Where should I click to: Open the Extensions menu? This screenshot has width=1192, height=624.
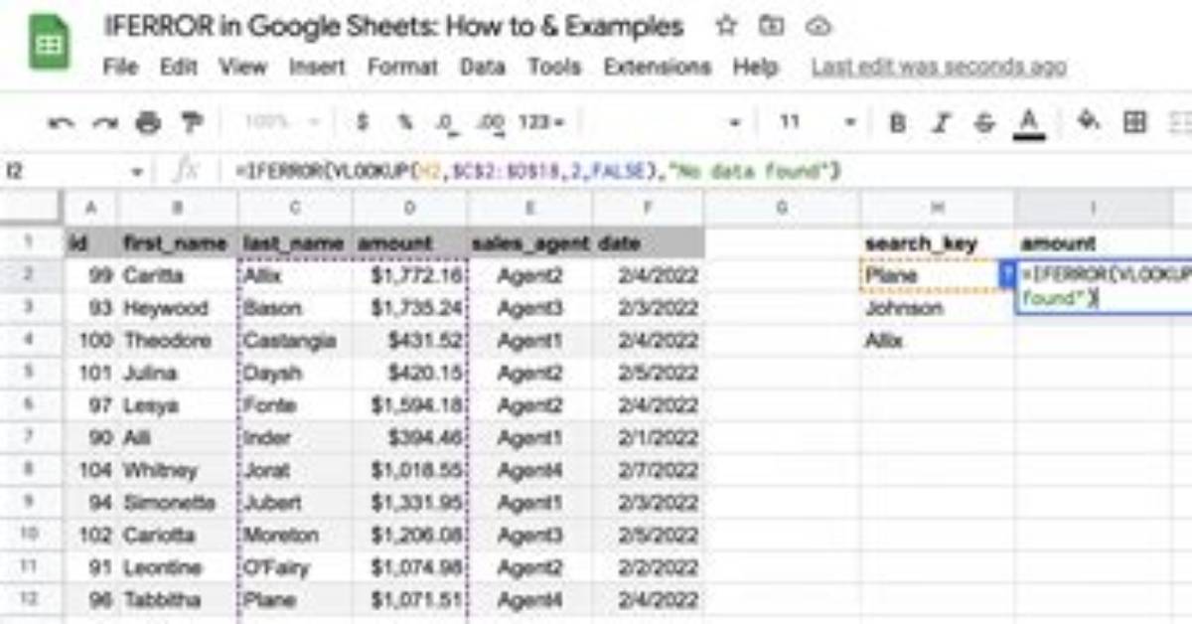(658, 68)
